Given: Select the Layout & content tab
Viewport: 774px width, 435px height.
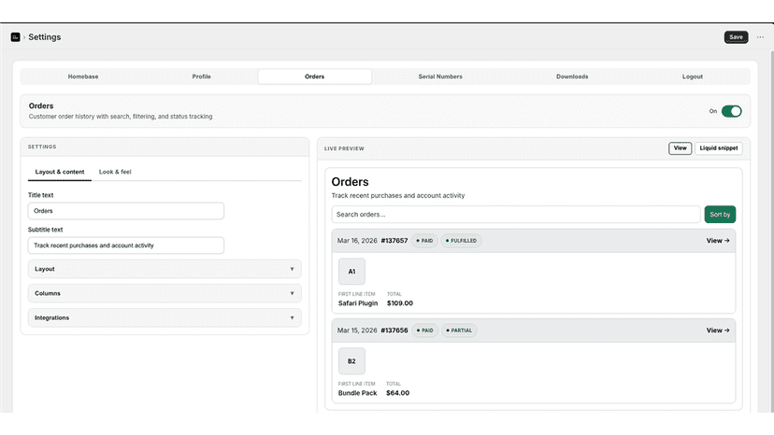Looking at the screenshot, I should pos(60,172).
